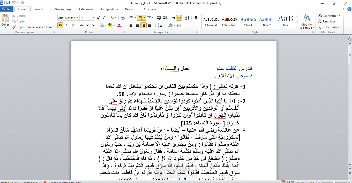Undo the last action in the quick access toolbar

(x=14, y=3)
